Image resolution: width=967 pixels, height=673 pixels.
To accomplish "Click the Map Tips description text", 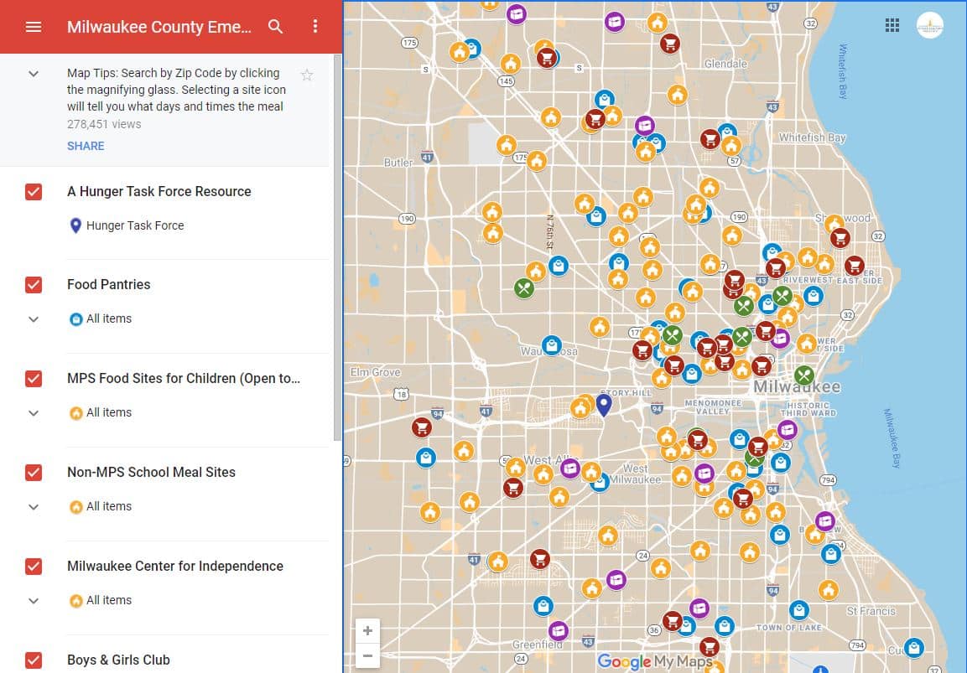I will (176, 90).
